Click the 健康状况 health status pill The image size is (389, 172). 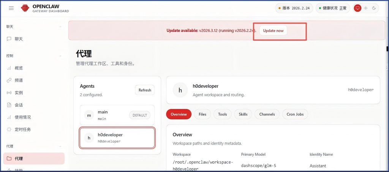(x=333, y=8)
